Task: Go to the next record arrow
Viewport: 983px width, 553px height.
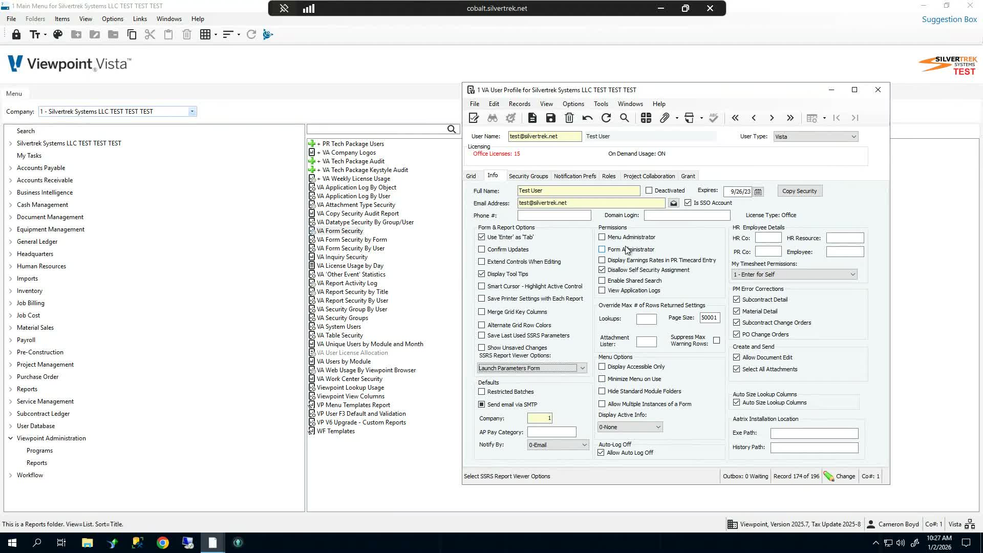Action: [x=772, y=118]
